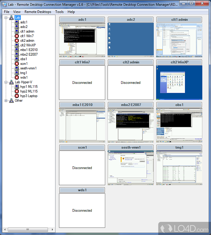This screenshot has width=211, height=235.
Task: Open the obs1 session thumbnail
Action: click(179, 125)
